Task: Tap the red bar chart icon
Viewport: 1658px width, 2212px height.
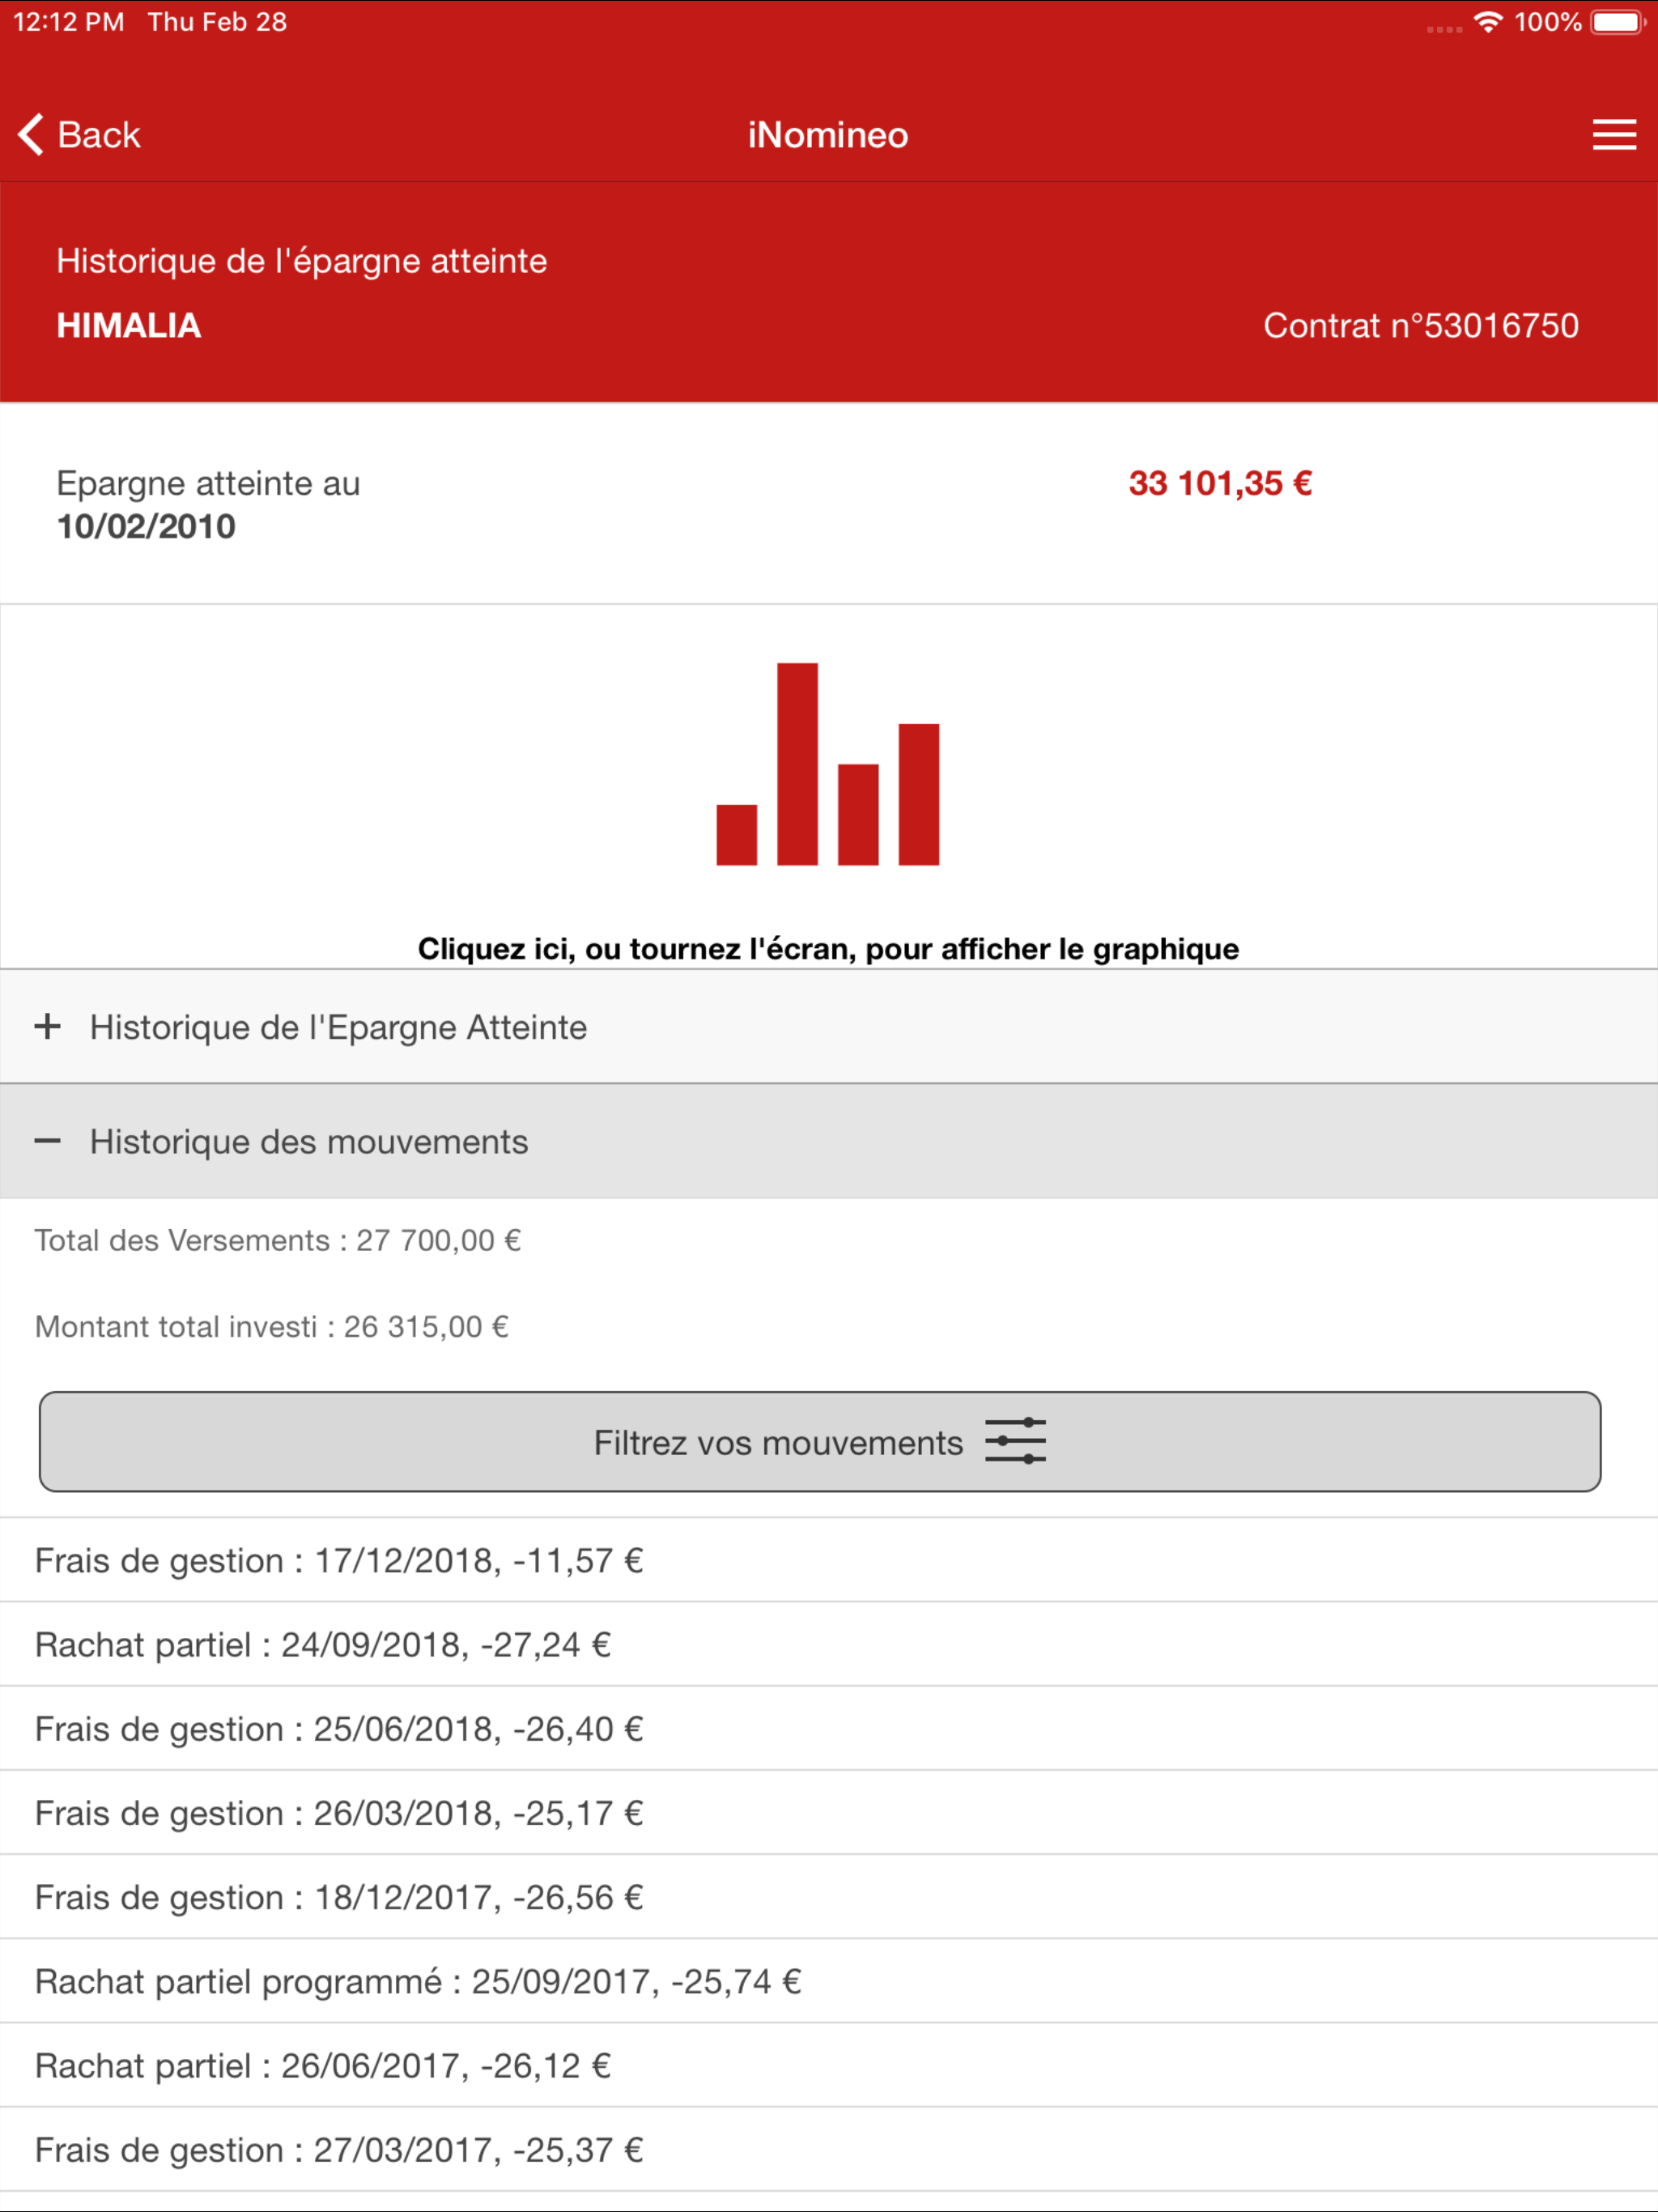Action: tap(828, 764)
